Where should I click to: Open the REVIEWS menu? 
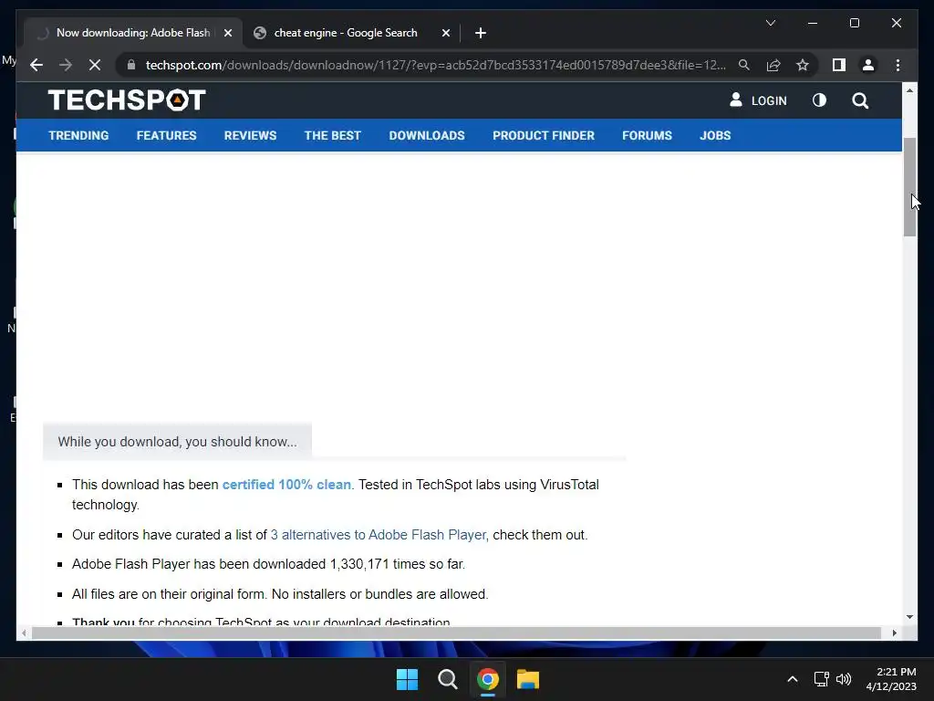(x=250, y=135)
